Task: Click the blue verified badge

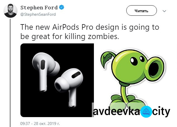Action: click(x=62, y=7)
